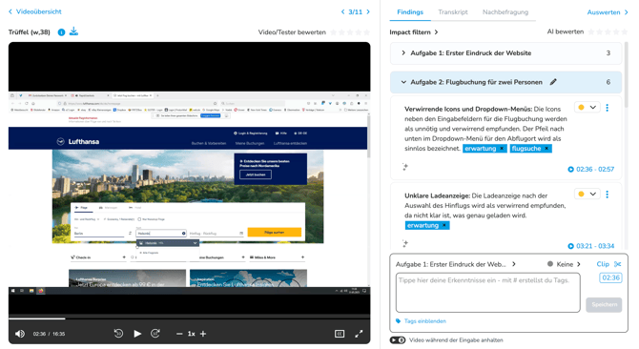This screenshot has height=349, width=639.
Task: Open tester info icon next to Trüffel
Action: (61, 32)
